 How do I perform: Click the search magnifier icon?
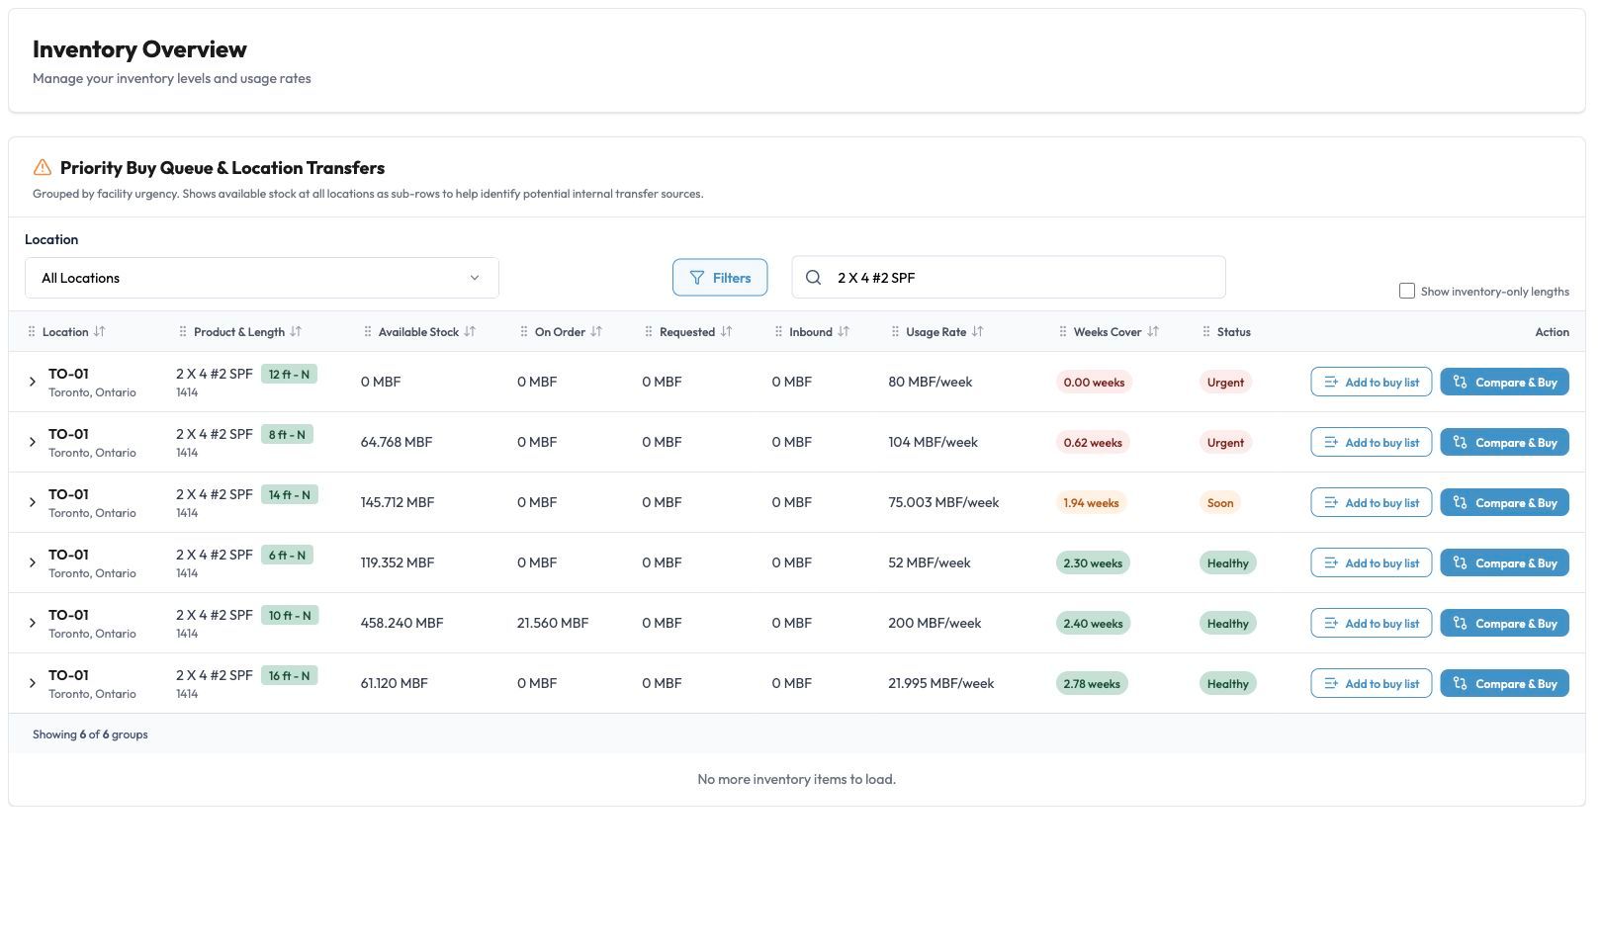coord(813,278)
